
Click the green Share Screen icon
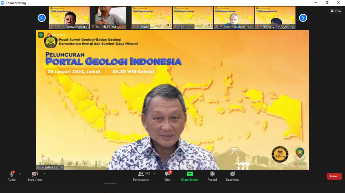click(x=190, y=174)
